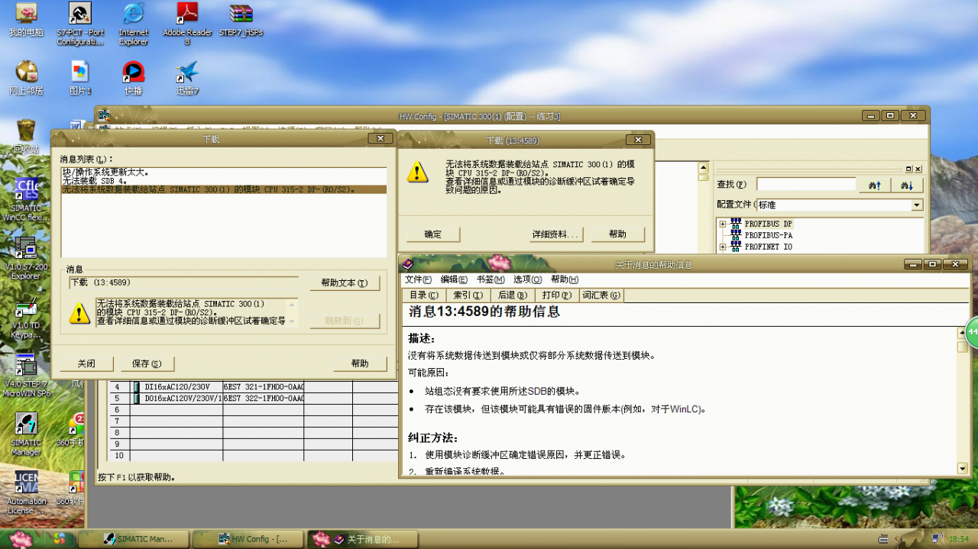Expand the PROFINET IO tree node

722,247
